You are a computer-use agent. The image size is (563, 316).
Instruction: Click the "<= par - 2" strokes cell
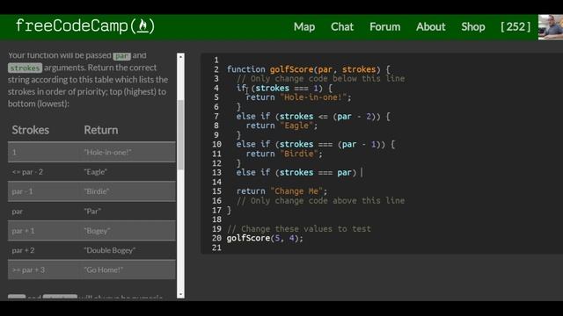[27, 172]
